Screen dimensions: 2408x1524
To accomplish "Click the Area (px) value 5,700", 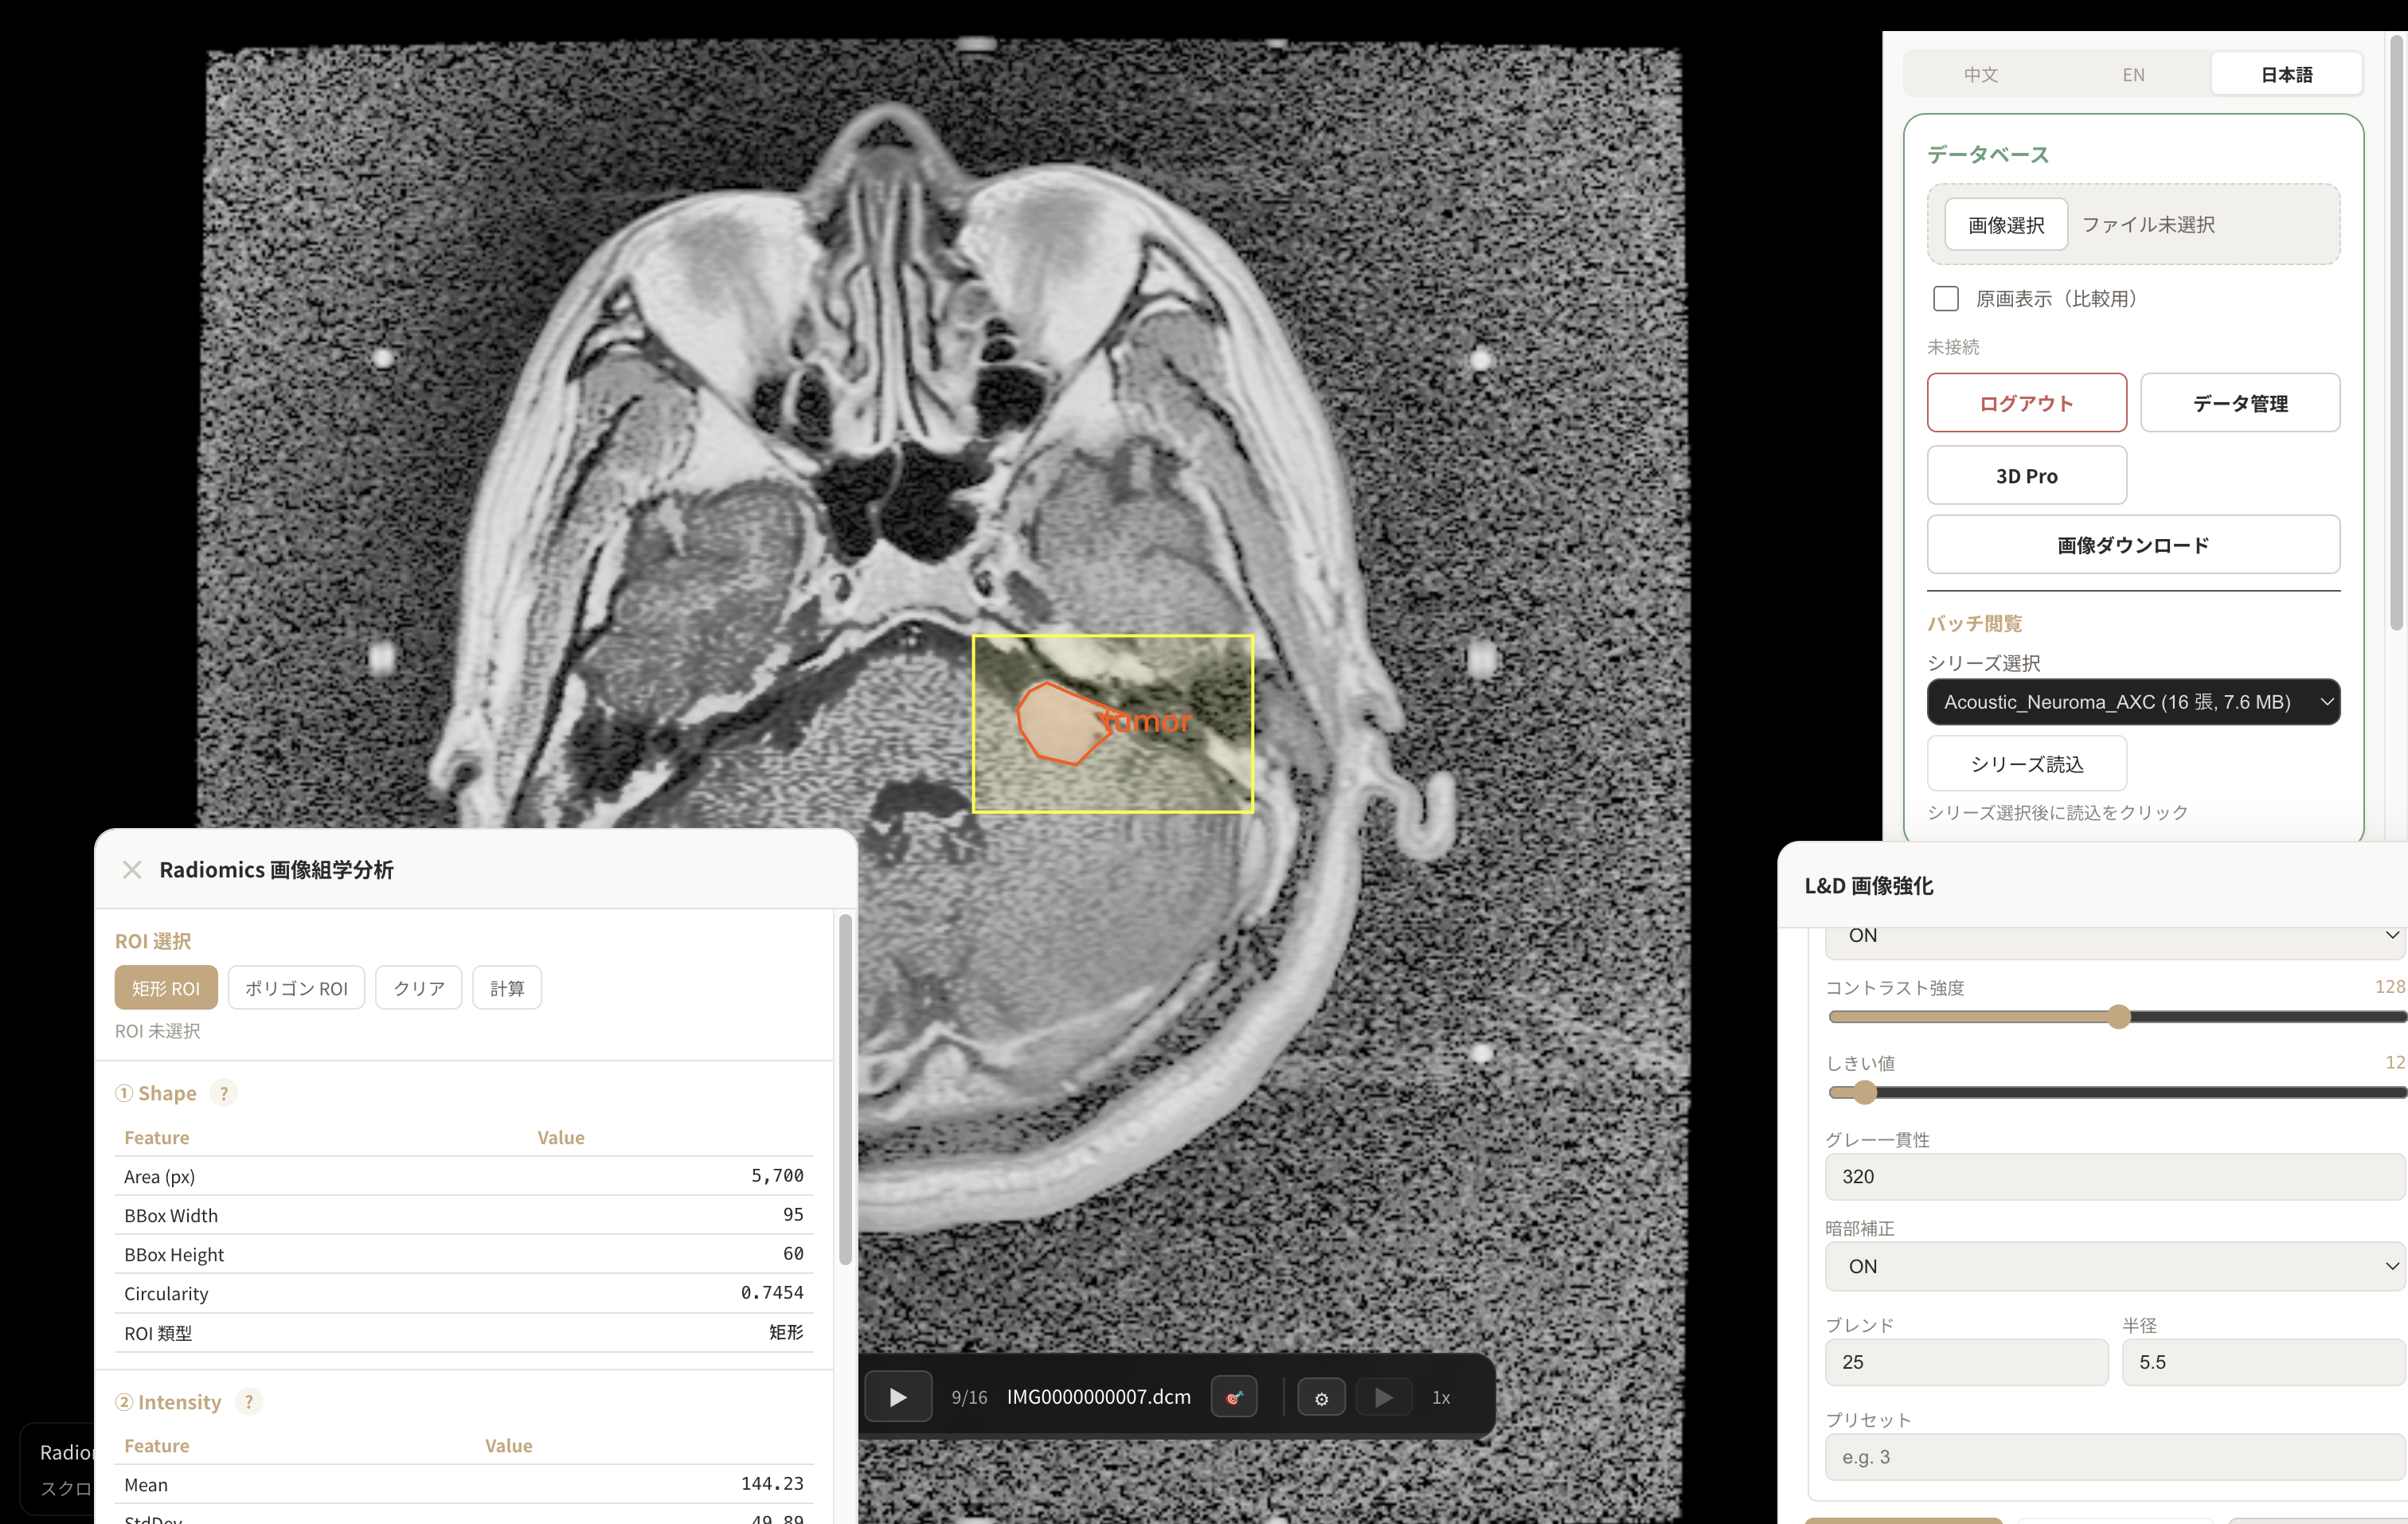I will (777, 1176).
